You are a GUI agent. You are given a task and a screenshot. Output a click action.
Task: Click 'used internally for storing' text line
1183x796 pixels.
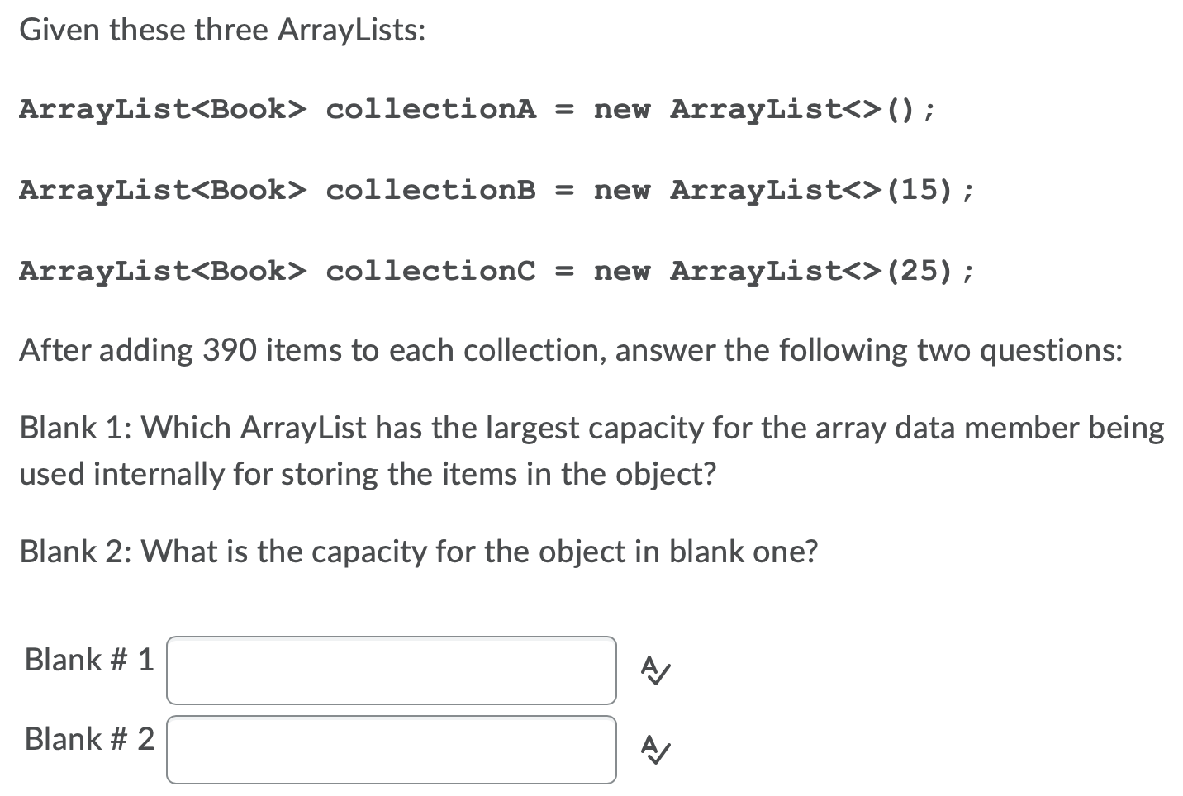pyautogui.click(x=368, y=474)
